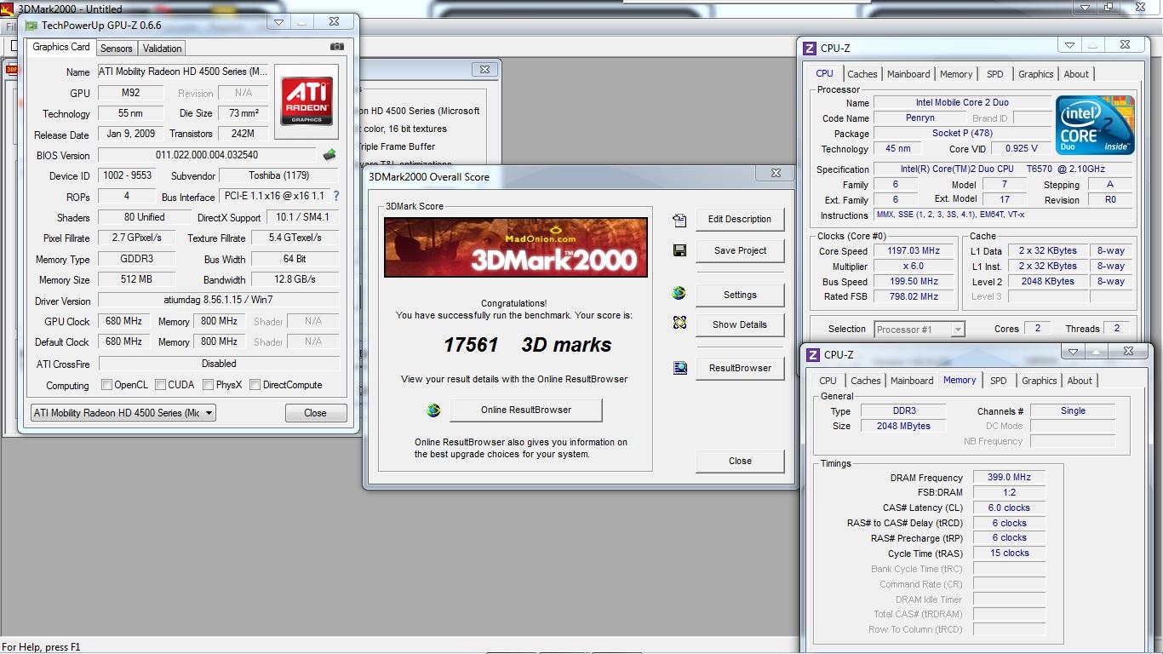1163x654 pixels.
Task: Click the CPU Specification field in CPU-Z
Action: 1004,169
